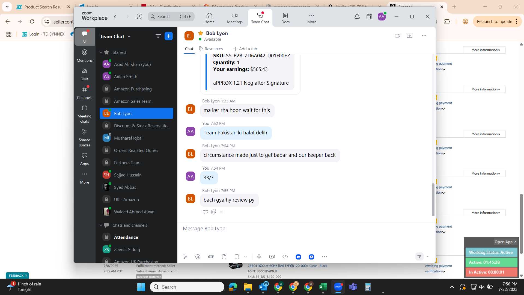Viewport: 524px width, 295px height.
Task: Go back in Zoom navigation
Action: [115, 17]
